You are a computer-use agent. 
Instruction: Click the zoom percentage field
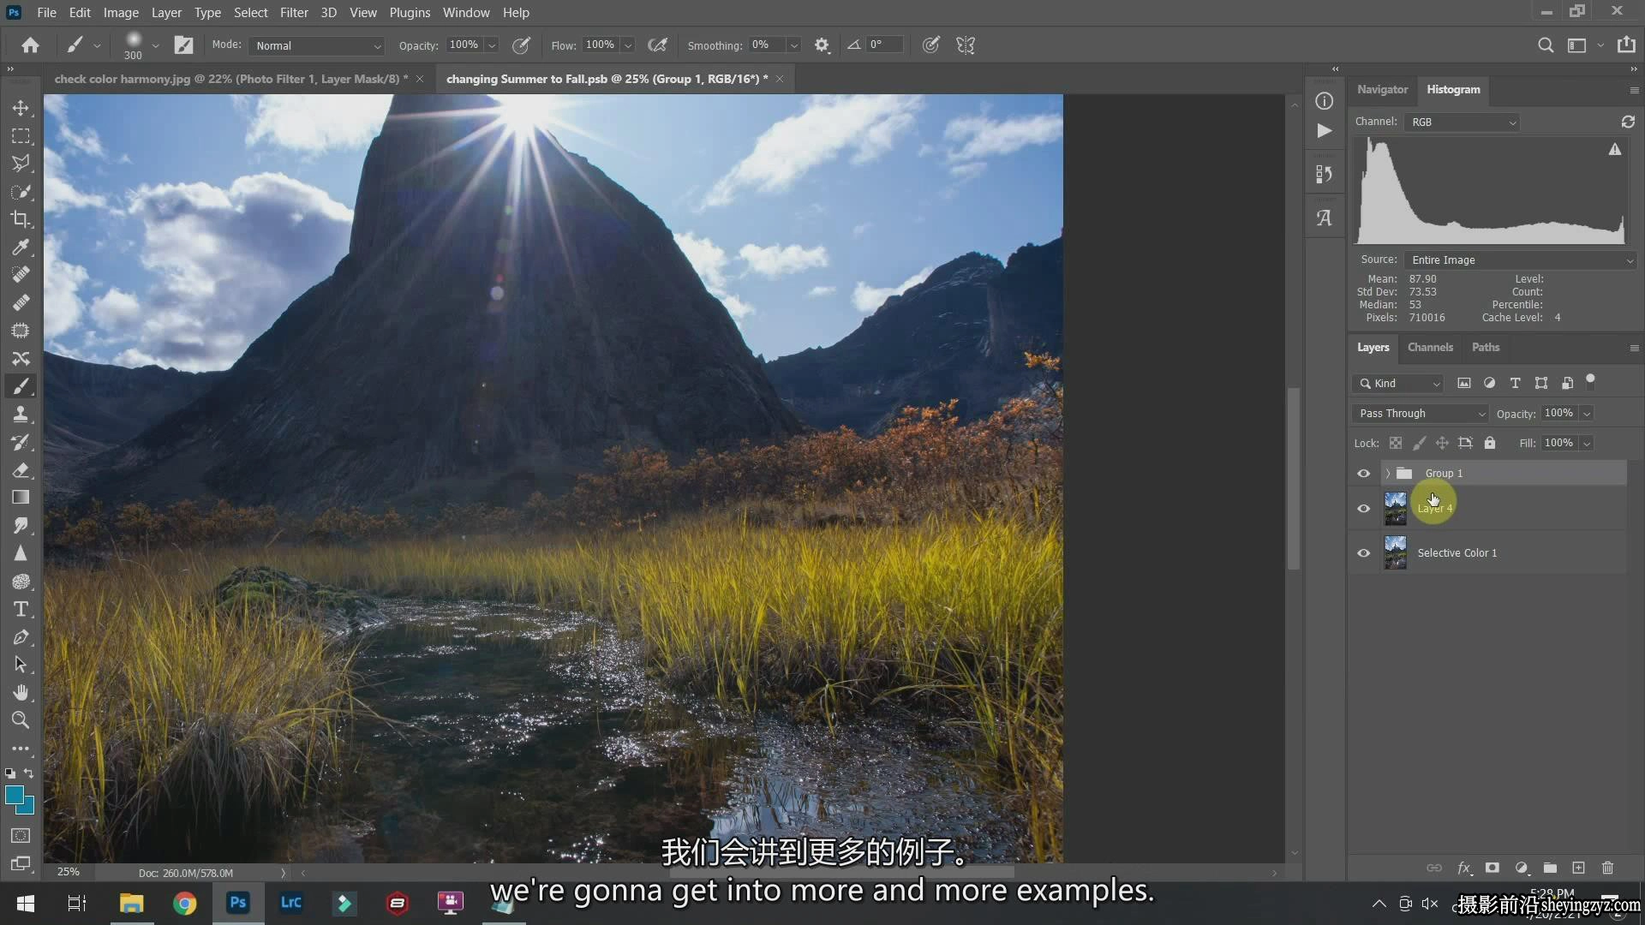(x=69, y=873)
